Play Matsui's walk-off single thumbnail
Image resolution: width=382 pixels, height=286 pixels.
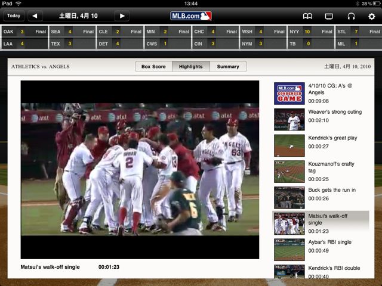click(289, 223)
